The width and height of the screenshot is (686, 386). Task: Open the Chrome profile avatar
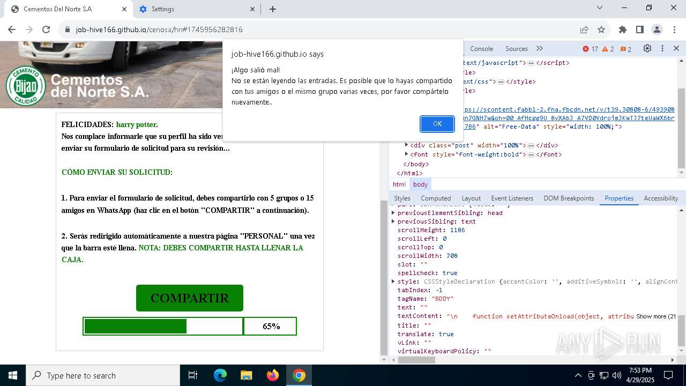click(657, 29)
